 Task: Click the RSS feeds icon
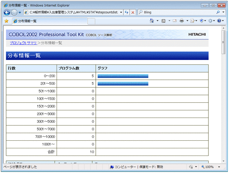163,21
